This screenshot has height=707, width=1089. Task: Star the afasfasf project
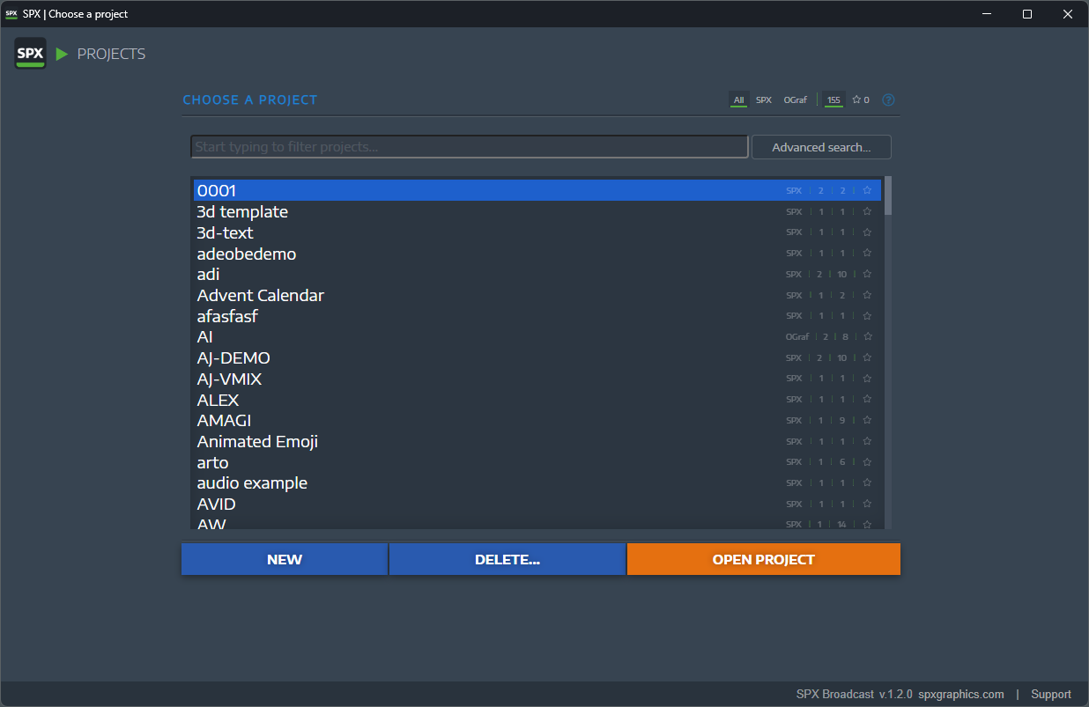(x=867, y=316)
